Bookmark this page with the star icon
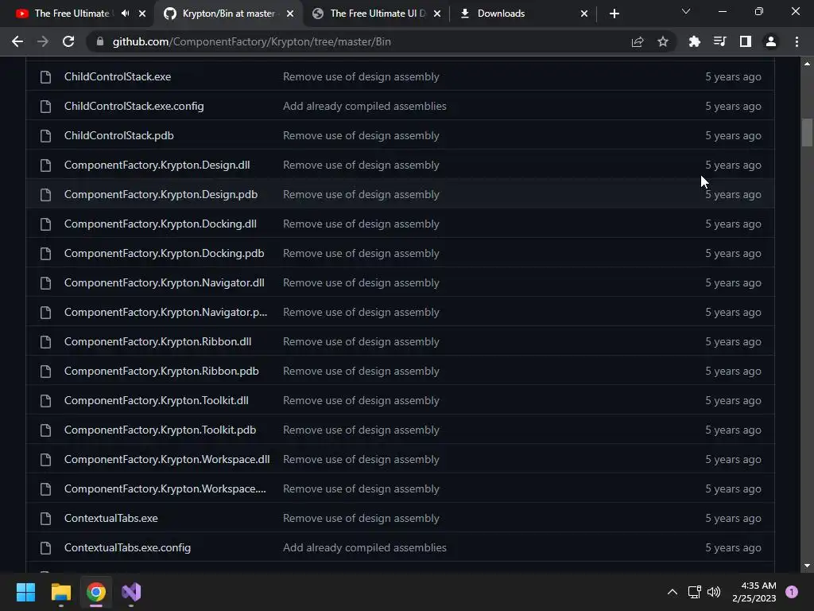814x611 pixels. 662,41
